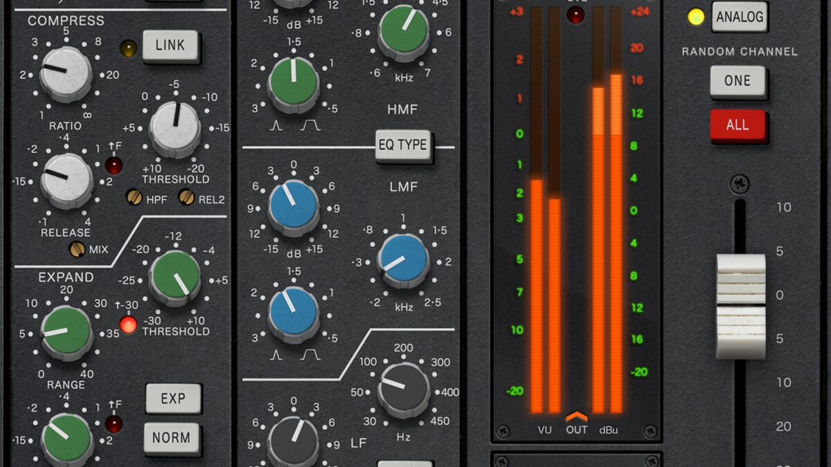
Task: Click the green HMF kHz frequency knob
Action: [x=403, y=32]
